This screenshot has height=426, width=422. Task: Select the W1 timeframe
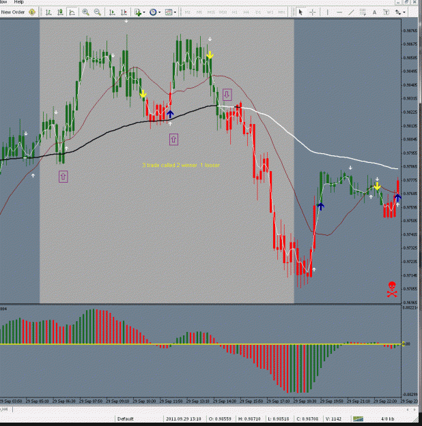click(x=270, y=12)
